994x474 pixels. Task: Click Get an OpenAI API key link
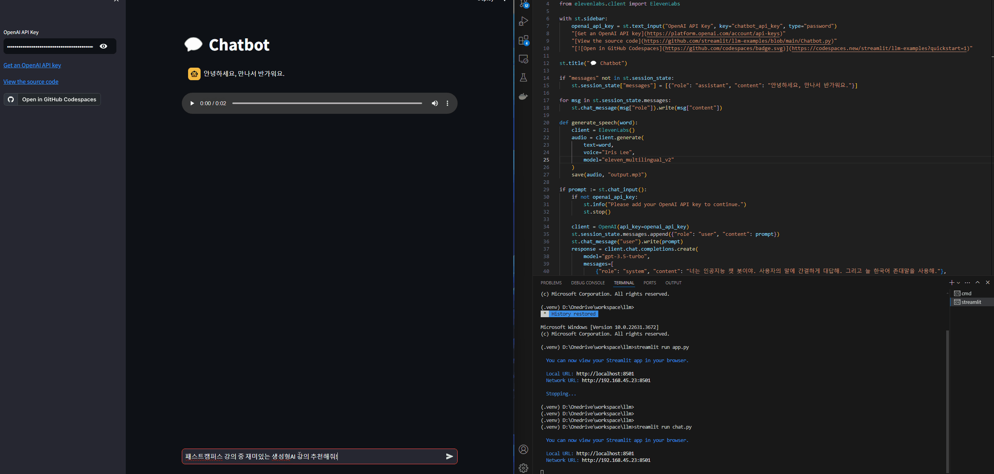[32, 65]
